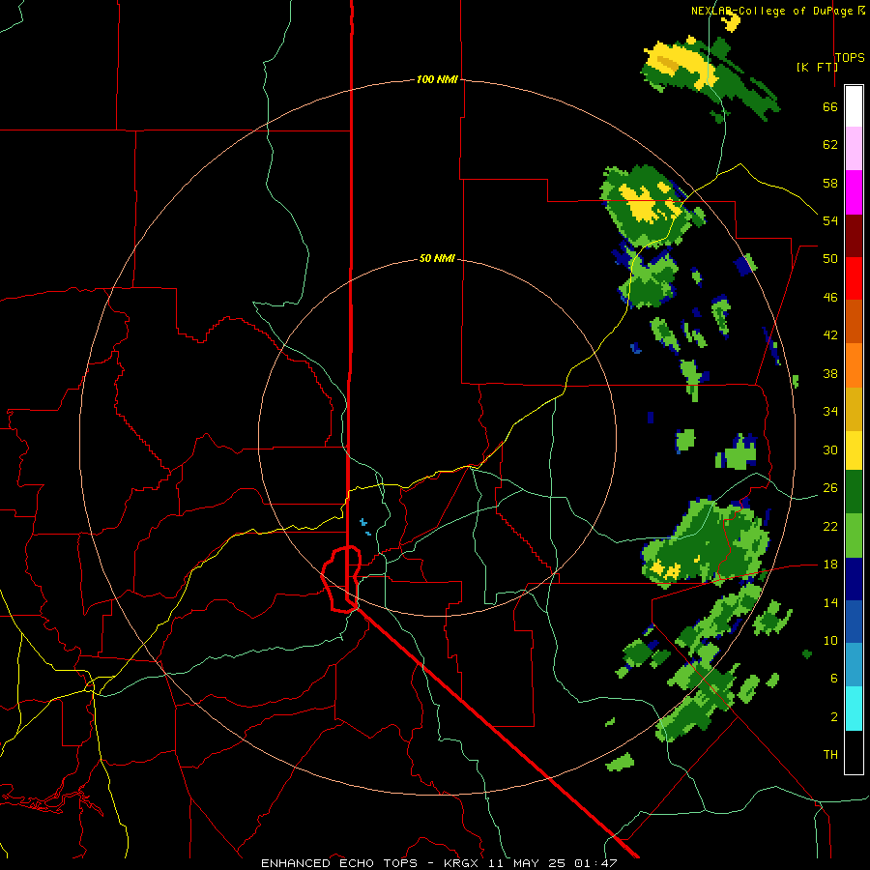Select the light pink legend swatch
870x870 pixels.
(x=854, y=149)
